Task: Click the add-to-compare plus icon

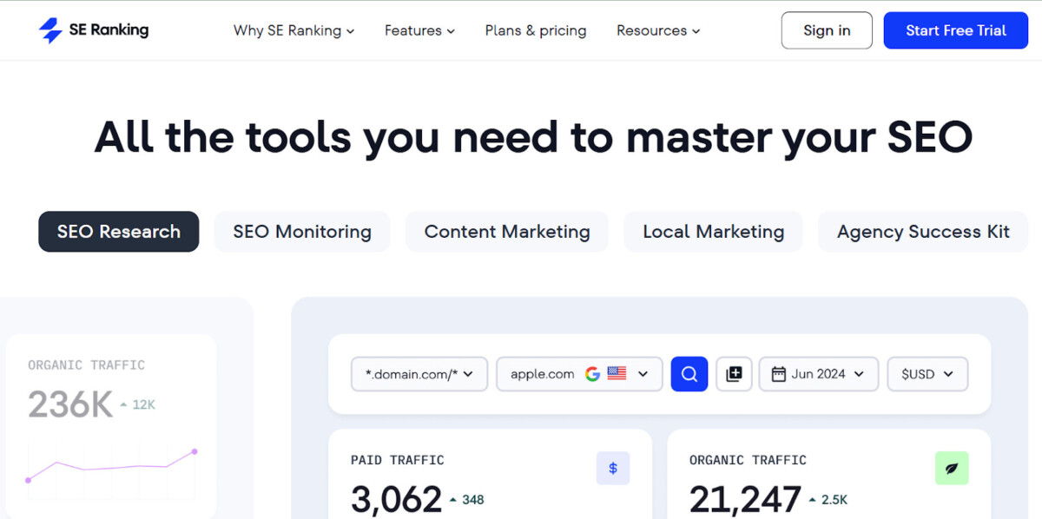Action: 734,374
